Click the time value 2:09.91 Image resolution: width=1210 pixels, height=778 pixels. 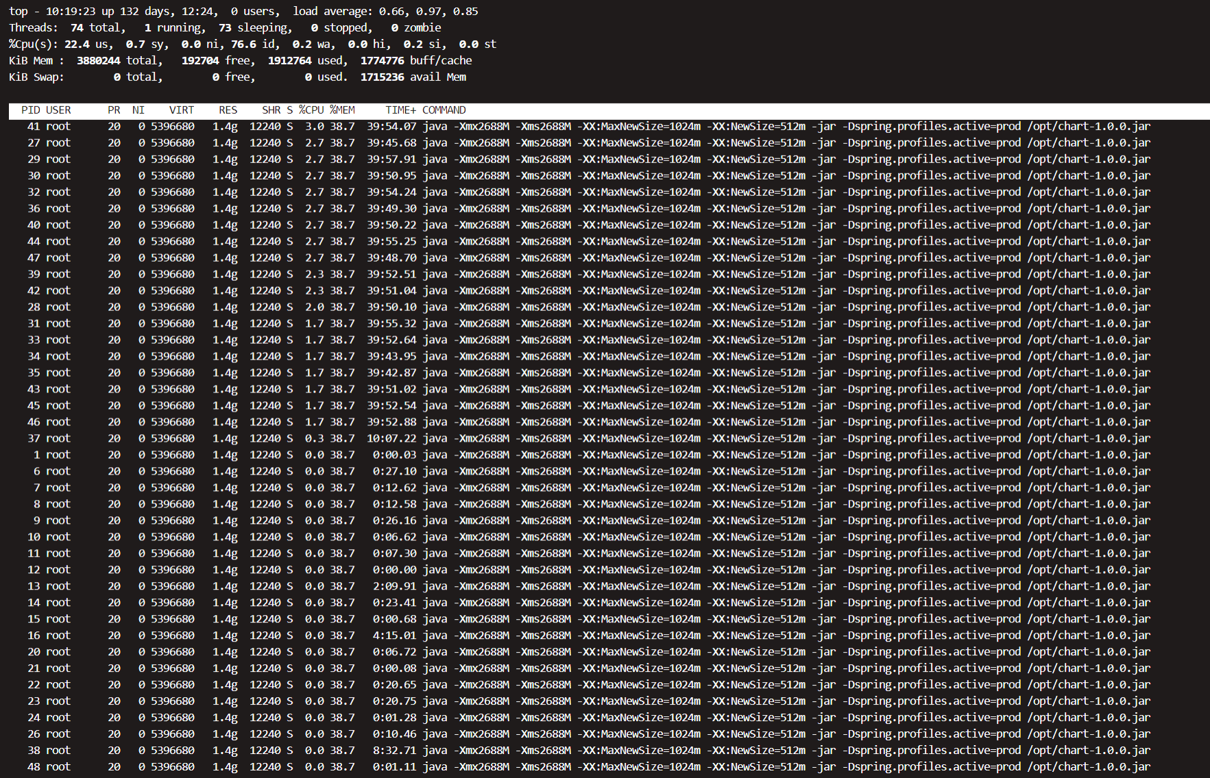pos(395,587)
